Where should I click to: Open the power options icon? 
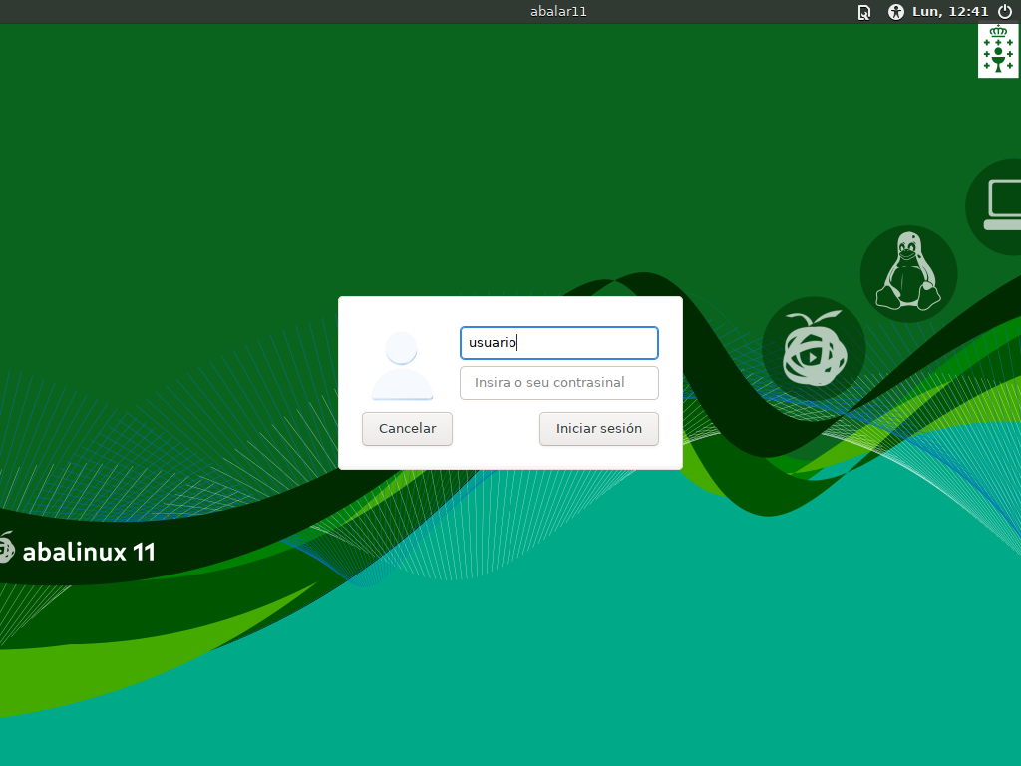click(1005, 12)
